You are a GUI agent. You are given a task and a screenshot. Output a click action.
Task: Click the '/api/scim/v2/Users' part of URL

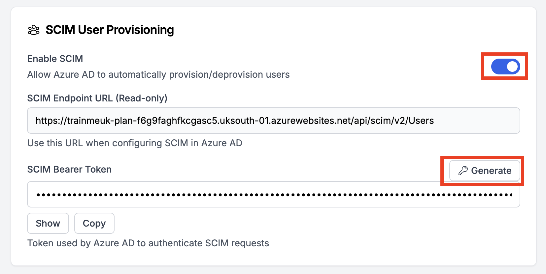click(393, 121)
